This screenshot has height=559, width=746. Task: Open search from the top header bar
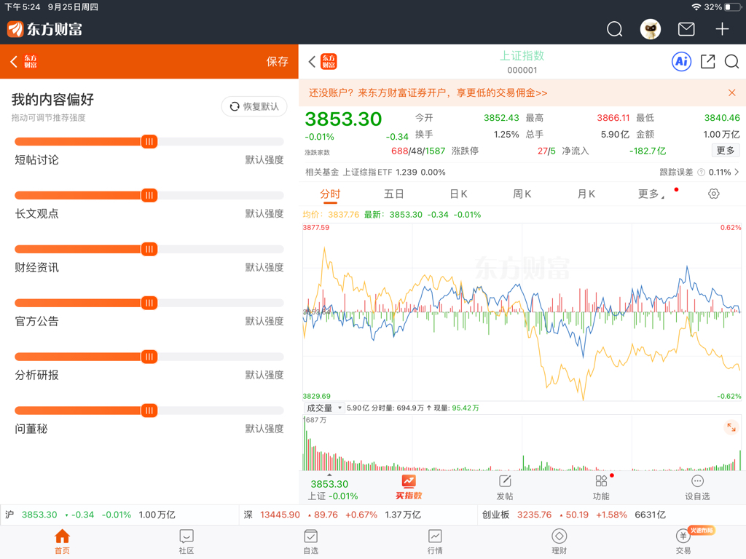[614, 29]
